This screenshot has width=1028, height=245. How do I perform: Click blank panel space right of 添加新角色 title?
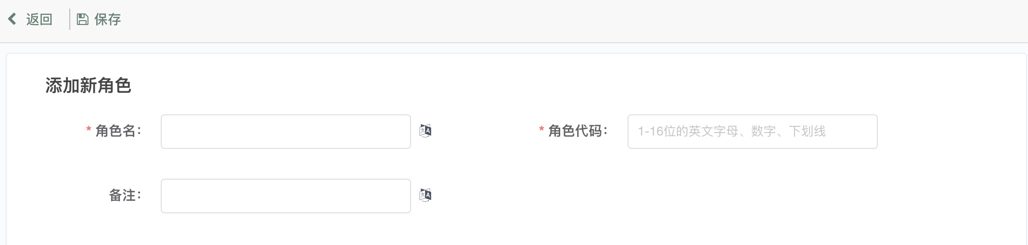(x=578, y=86)
